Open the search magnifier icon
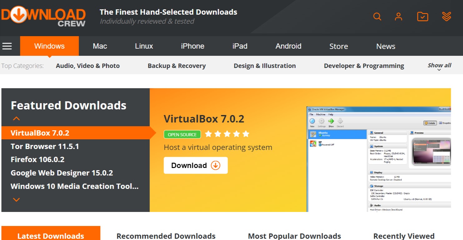 coord(377,17)
